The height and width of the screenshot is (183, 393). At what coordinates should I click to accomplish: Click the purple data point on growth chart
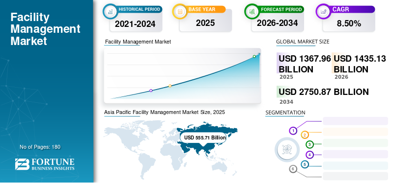point(151,91)
